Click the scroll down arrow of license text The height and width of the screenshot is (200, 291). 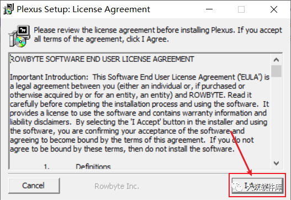click(276, 163)
